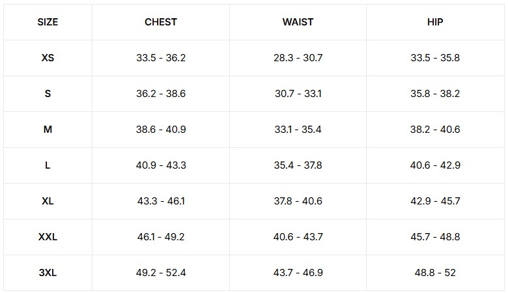The height and width of the screenshot is (293, 508).
Task: Click the CHEST column header
Action: (x=161, y=22)
